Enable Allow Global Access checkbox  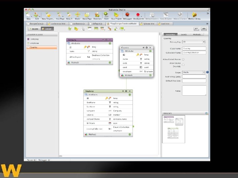click(x=183, y=59)
